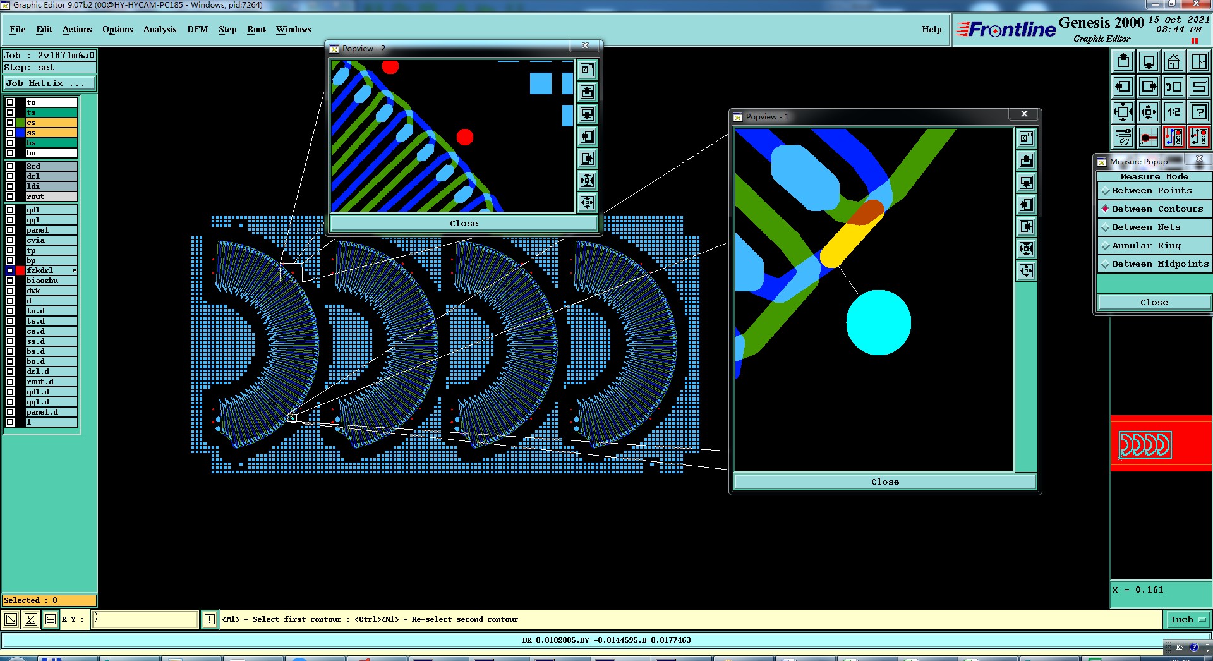Click Close button in Popview-1
Image resolution: width=1213 pixels, height=661 pixels.
(x=885, y=482)
